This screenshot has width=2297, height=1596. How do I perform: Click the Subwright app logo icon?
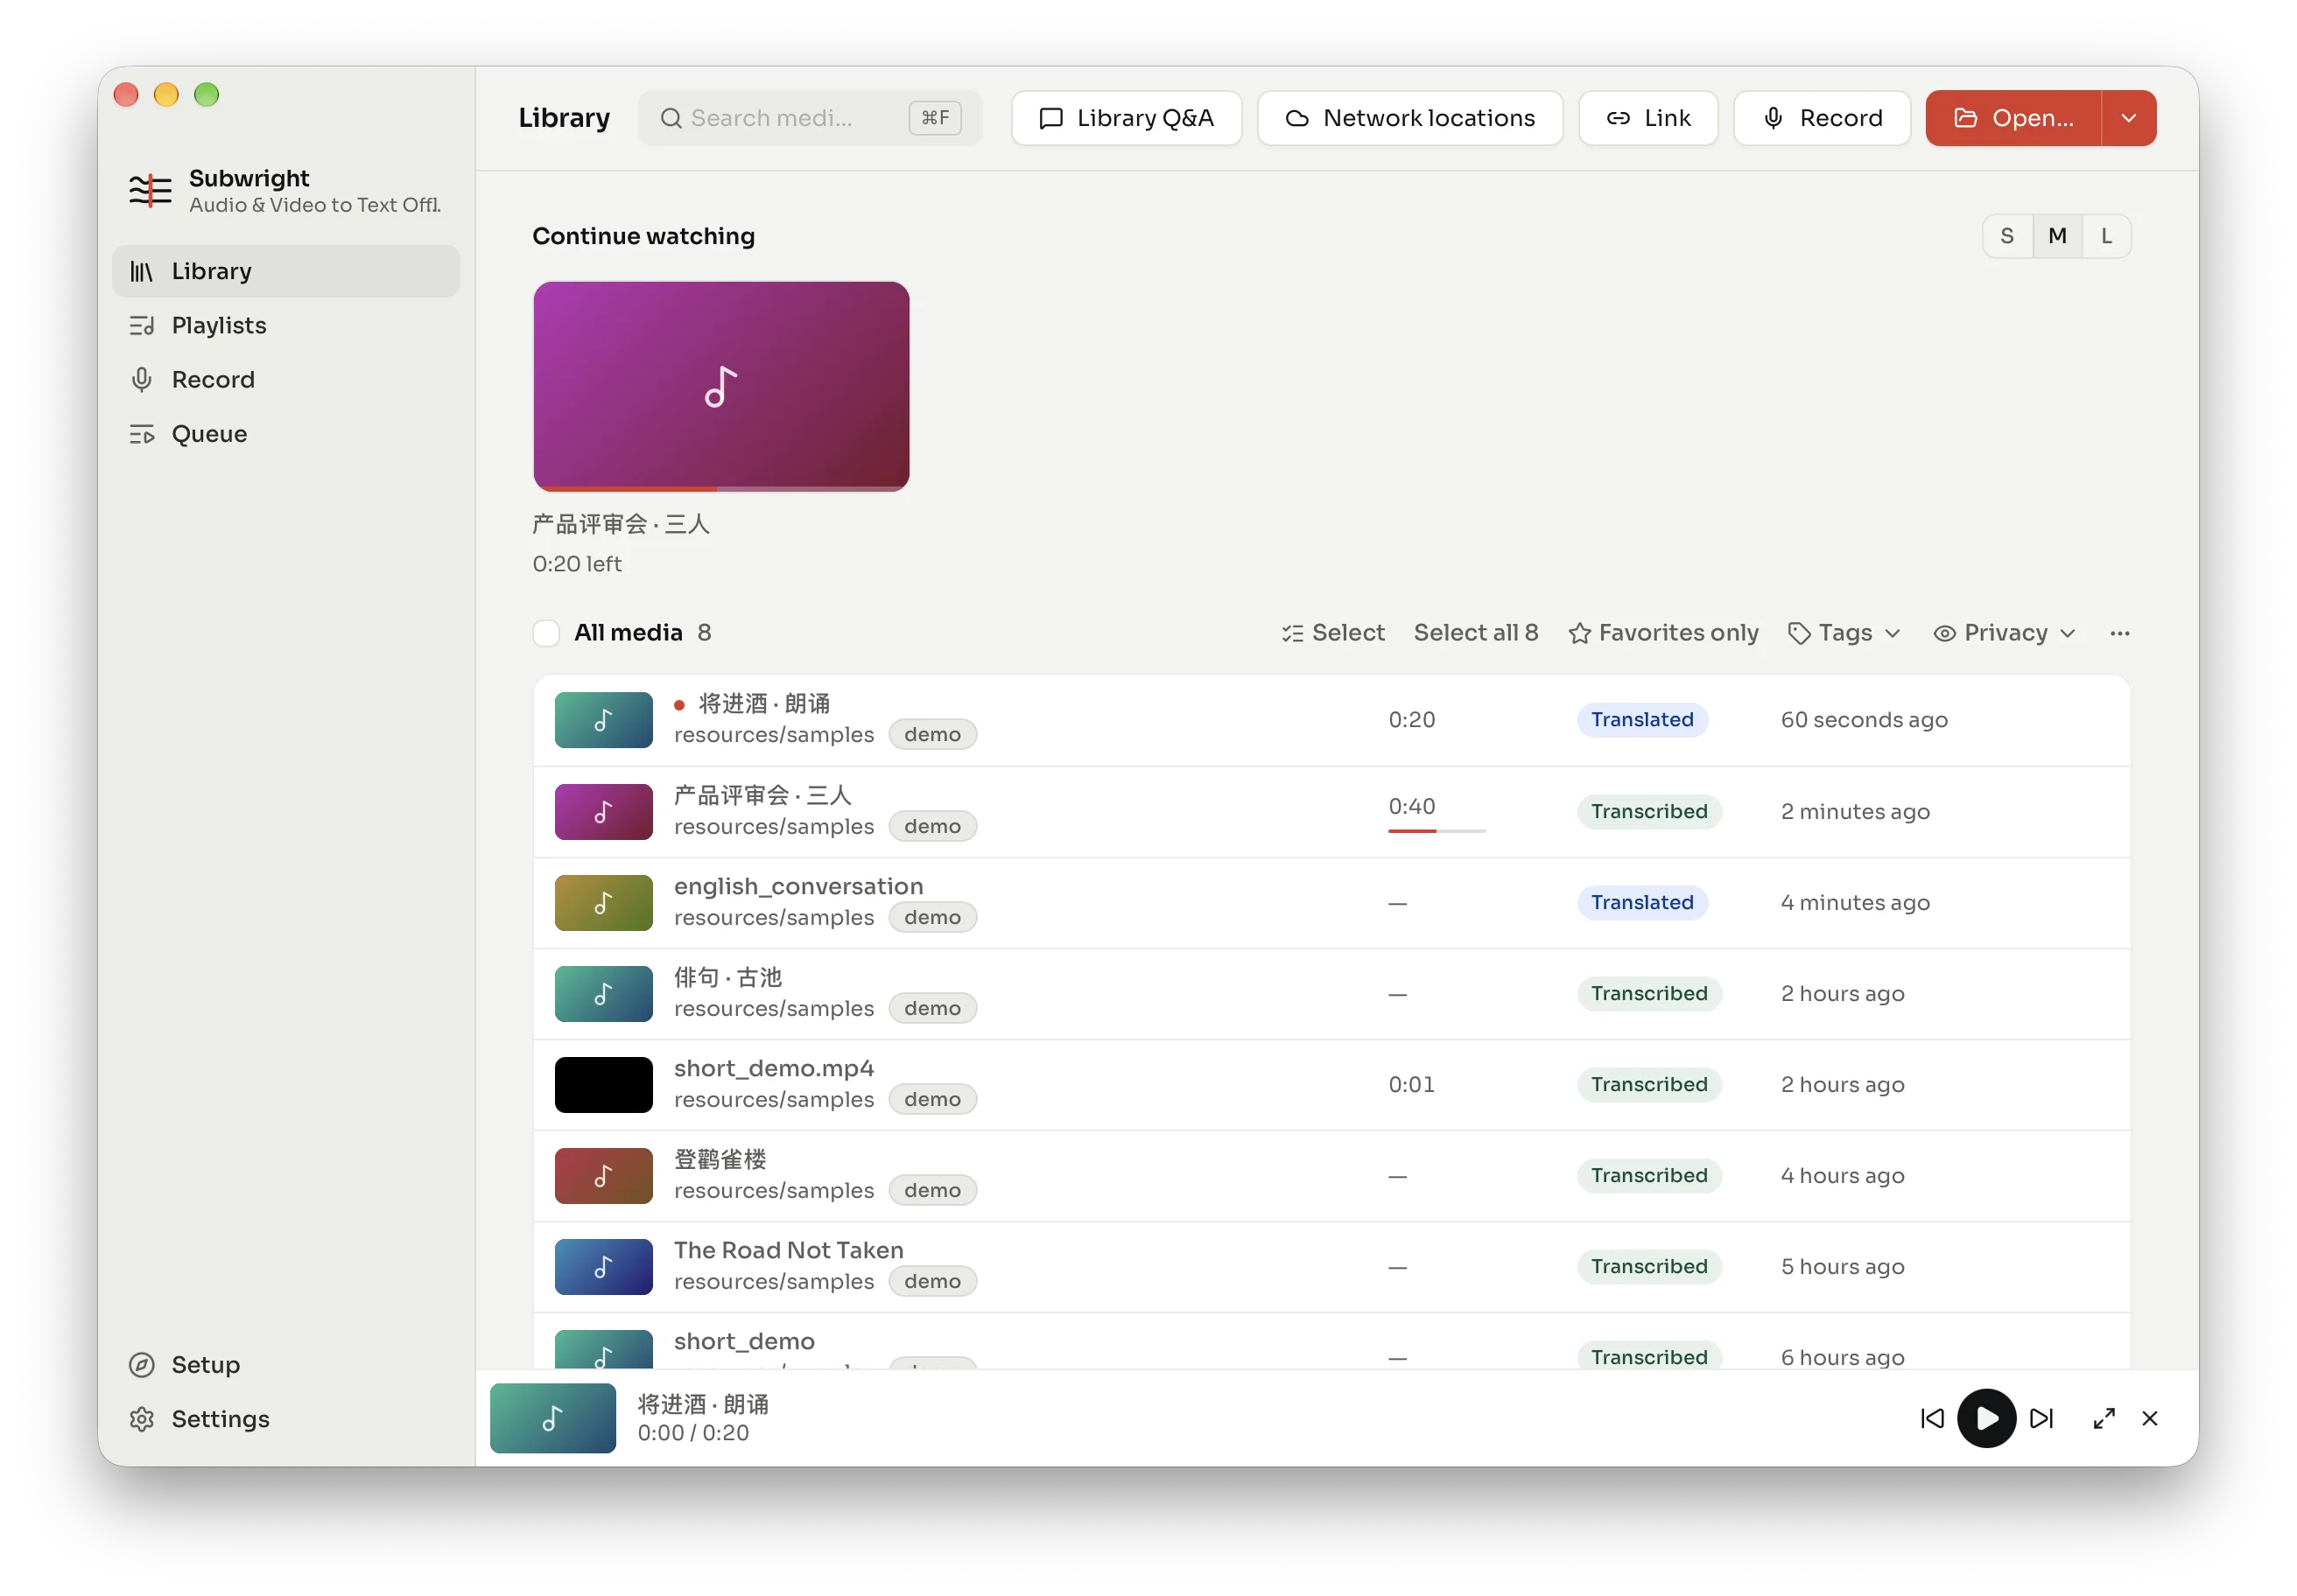pyautogui.click(x=150, y=190)
